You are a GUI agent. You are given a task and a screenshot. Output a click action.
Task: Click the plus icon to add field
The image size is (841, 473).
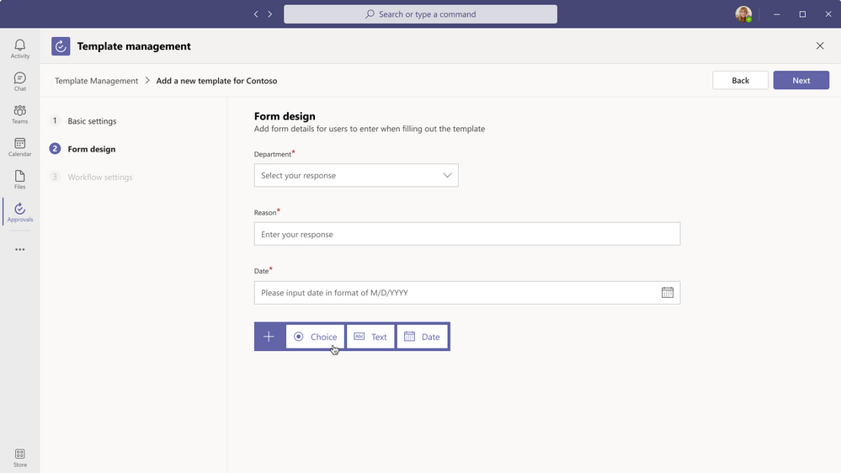[x=269, y=337]
